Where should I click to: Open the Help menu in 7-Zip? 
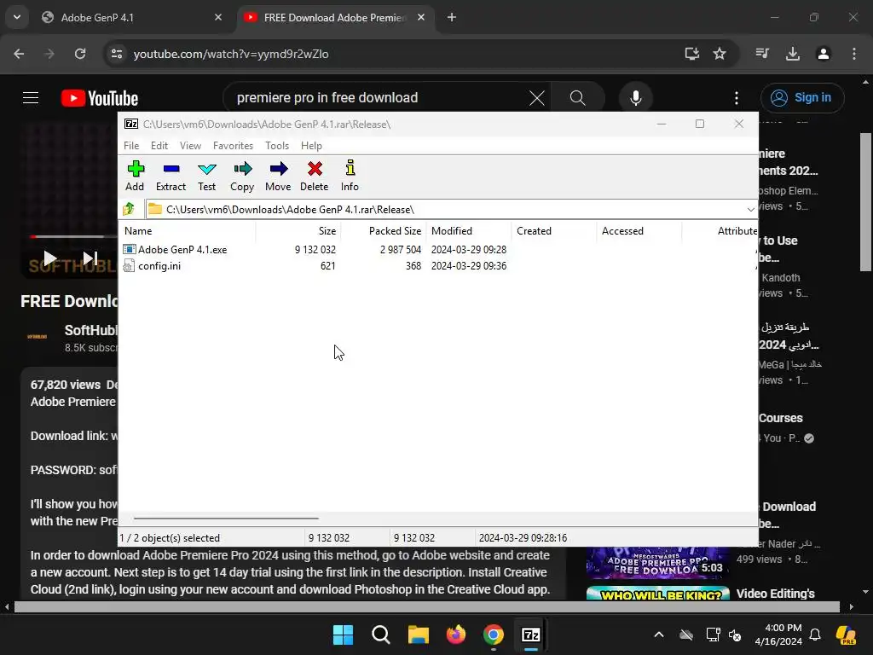pos(311,145)
